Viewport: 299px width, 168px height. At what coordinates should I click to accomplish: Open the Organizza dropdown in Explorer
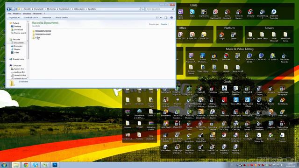click(14, 18)
